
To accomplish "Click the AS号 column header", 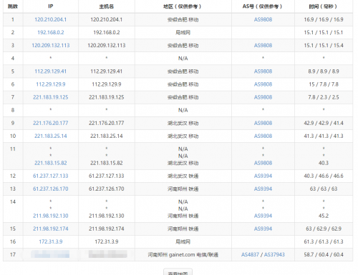I will coord(263,6).
